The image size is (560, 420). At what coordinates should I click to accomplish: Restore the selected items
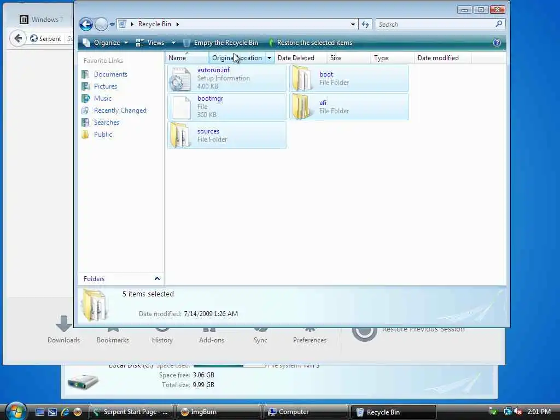[311, 43]
